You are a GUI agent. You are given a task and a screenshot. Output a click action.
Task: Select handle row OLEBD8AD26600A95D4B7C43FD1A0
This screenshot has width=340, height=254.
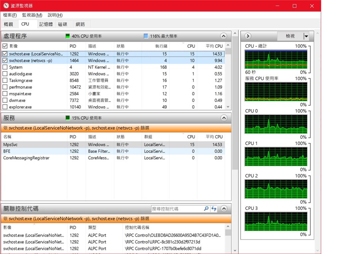(x=113, y=235)
